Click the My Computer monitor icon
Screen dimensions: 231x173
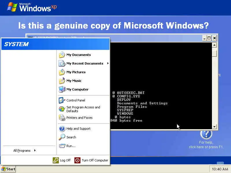pyautogui.click(x=62, y=89)
